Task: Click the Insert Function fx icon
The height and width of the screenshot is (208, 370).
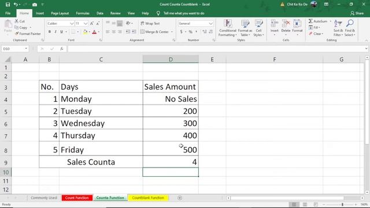Action: pyautogui.click(x=62, y=49)
